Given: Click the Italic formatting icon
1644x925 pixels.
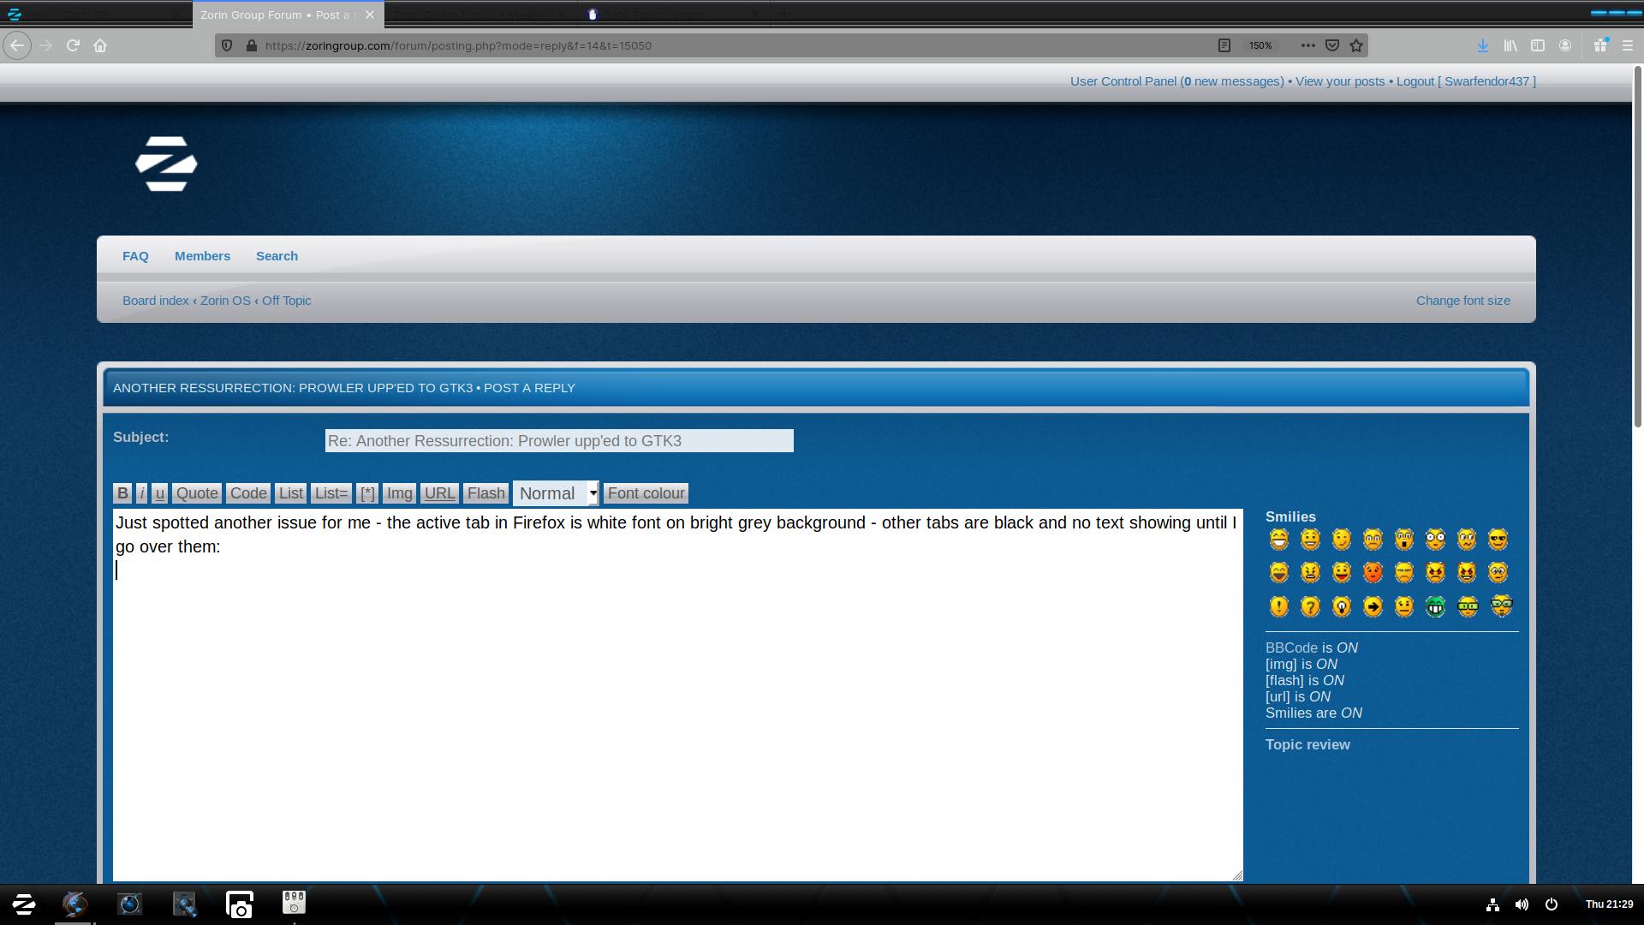Looking at the screenshot, I should coord(141,492).
